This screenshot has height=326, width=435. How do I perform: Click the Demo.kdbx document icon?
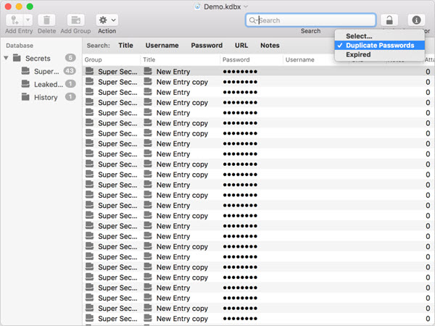pos(197,7)
